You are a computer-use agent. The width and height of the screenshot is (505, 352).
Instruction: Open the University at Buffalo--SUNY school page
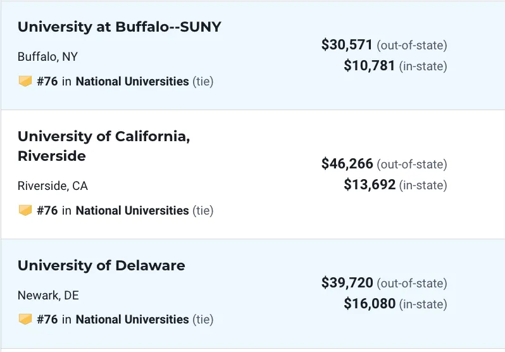click(119, 27)
